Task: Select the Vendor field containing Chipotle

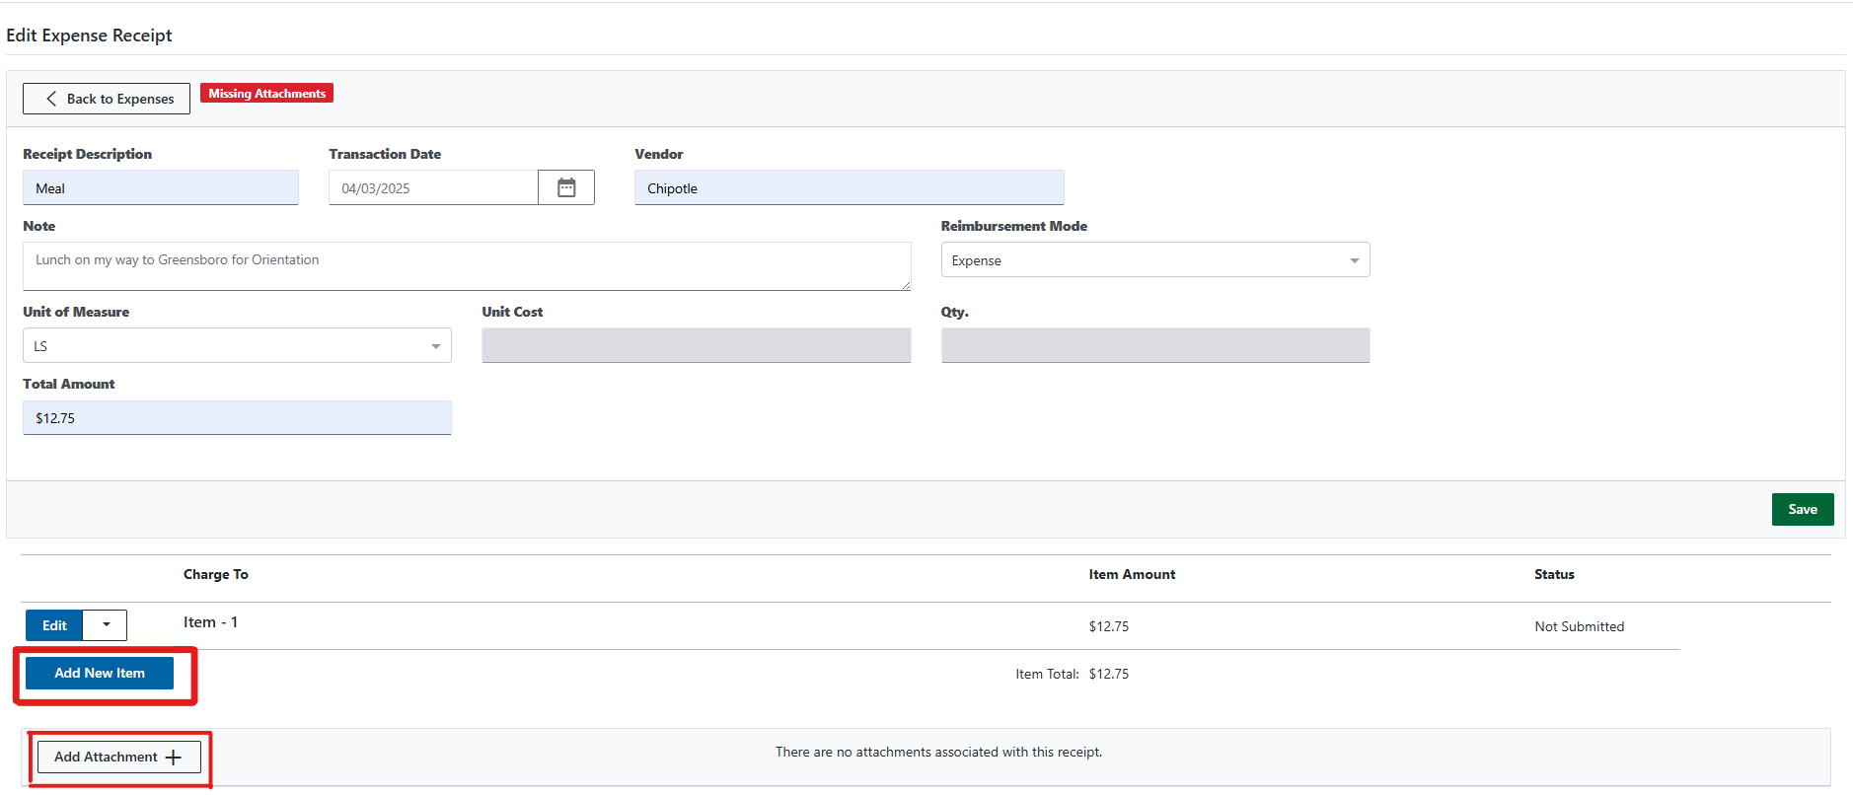Action: 849,188
